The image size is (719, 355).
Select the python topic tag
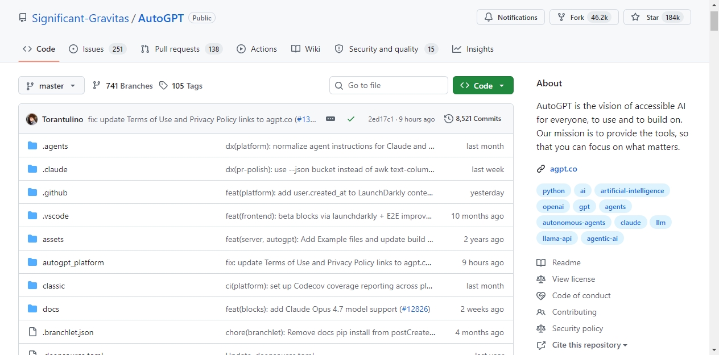click(x=553, y=191)
